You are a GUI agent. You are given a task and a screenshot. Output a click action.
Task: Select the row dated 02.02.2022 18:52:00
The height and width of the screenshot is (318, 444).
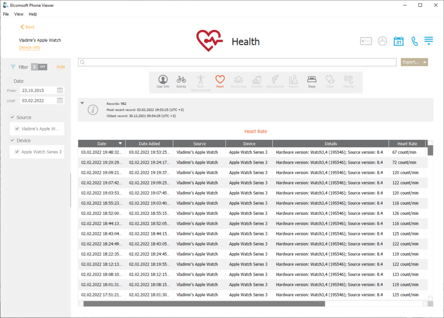[253, 213]
